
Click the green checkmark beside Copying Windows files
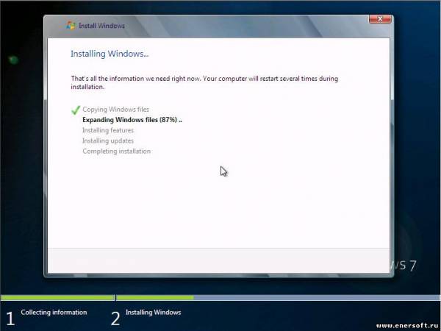[x=76, y=110]
